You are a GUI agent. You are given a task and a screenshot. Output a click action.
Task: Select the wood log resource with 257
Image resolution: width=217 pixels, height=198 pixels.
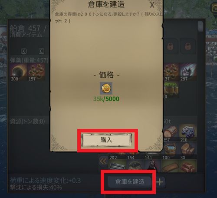pyautogui.click(x=171, y=133)
